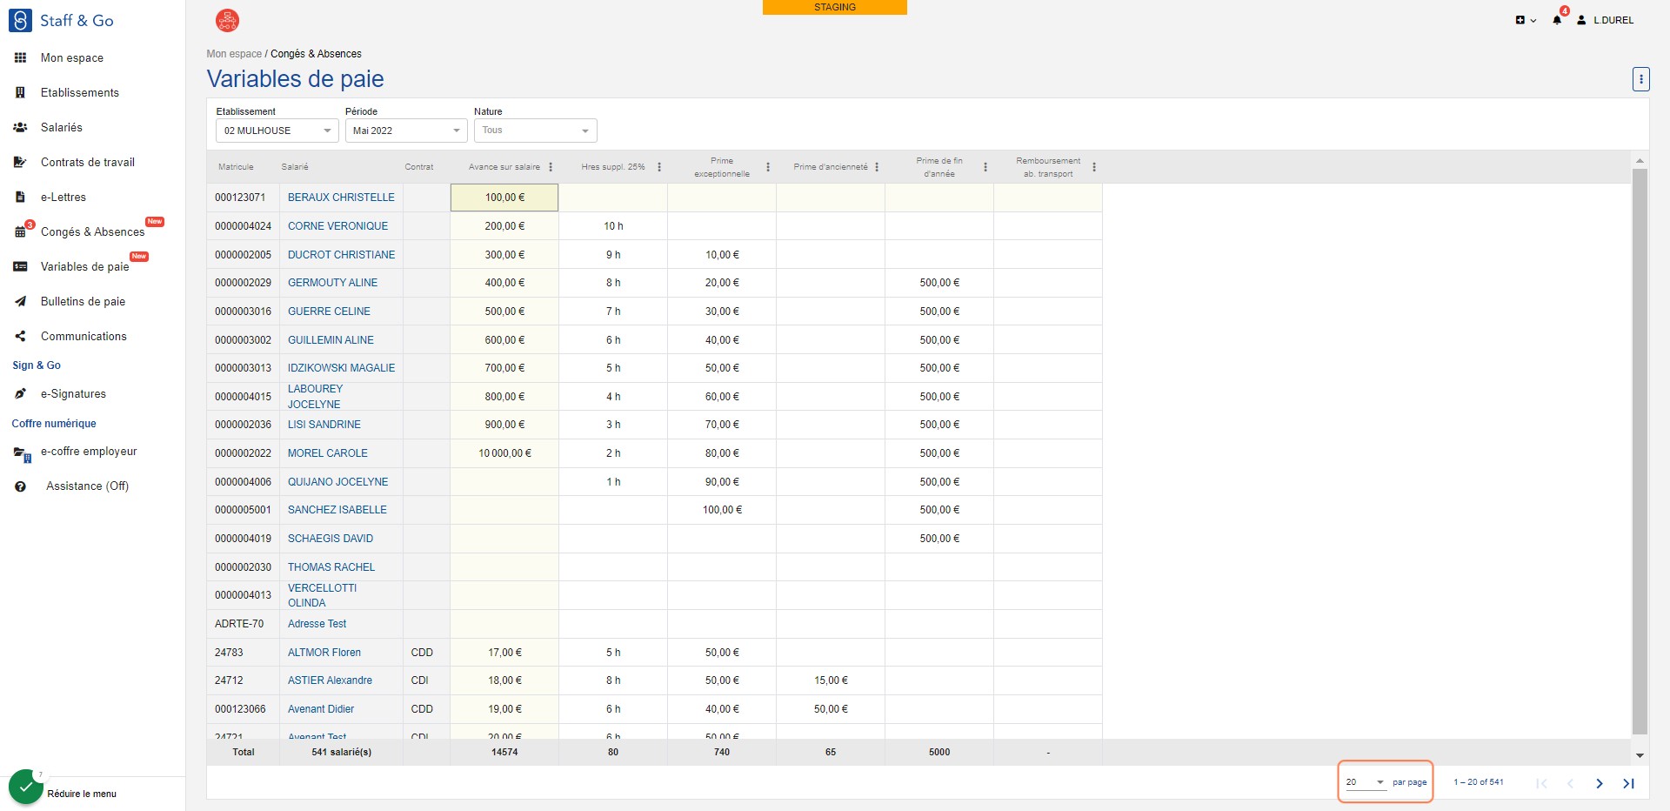The image size is (1670, 811).
Task: Click the Staff & Go logo
Action: [x=61, y=20]
